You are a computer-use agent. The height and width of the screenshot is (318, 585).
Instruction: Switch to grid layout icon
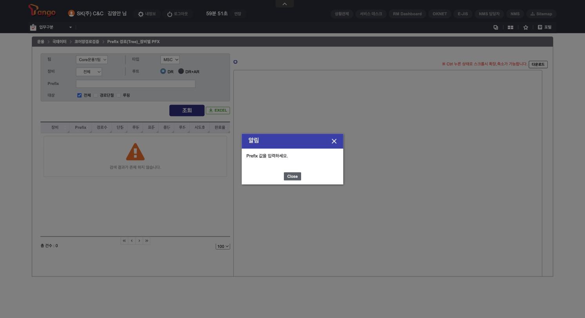tap(511, 27)
